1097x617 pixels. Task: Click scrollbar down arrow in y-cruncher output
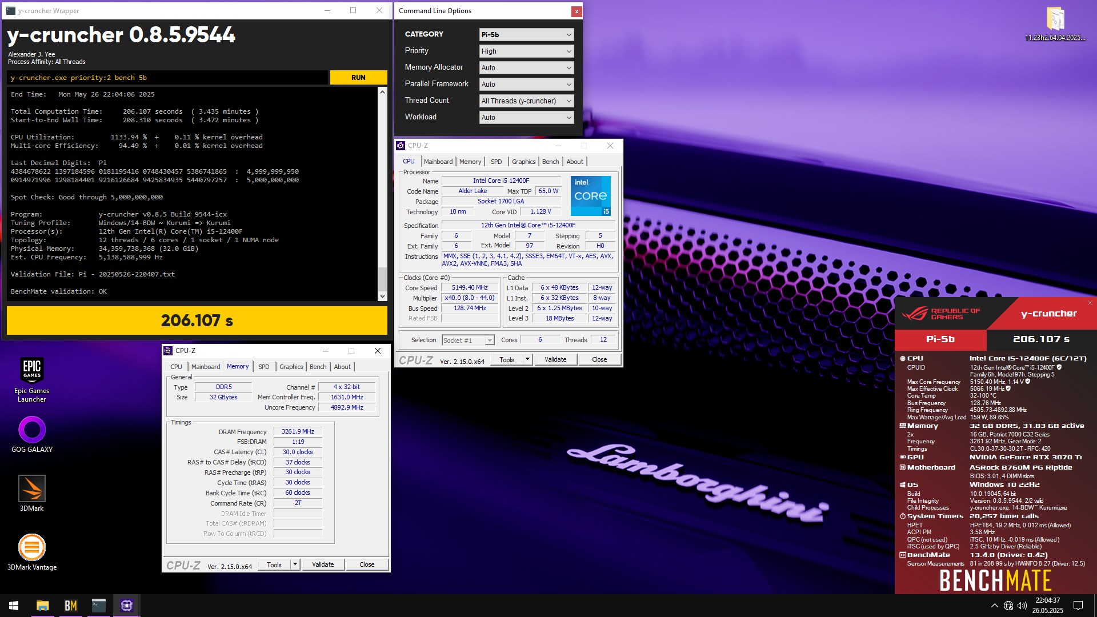[382, 296]
